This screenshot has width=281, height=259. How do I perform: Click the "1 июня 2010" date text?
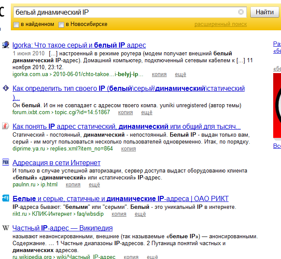click(29, 53)
